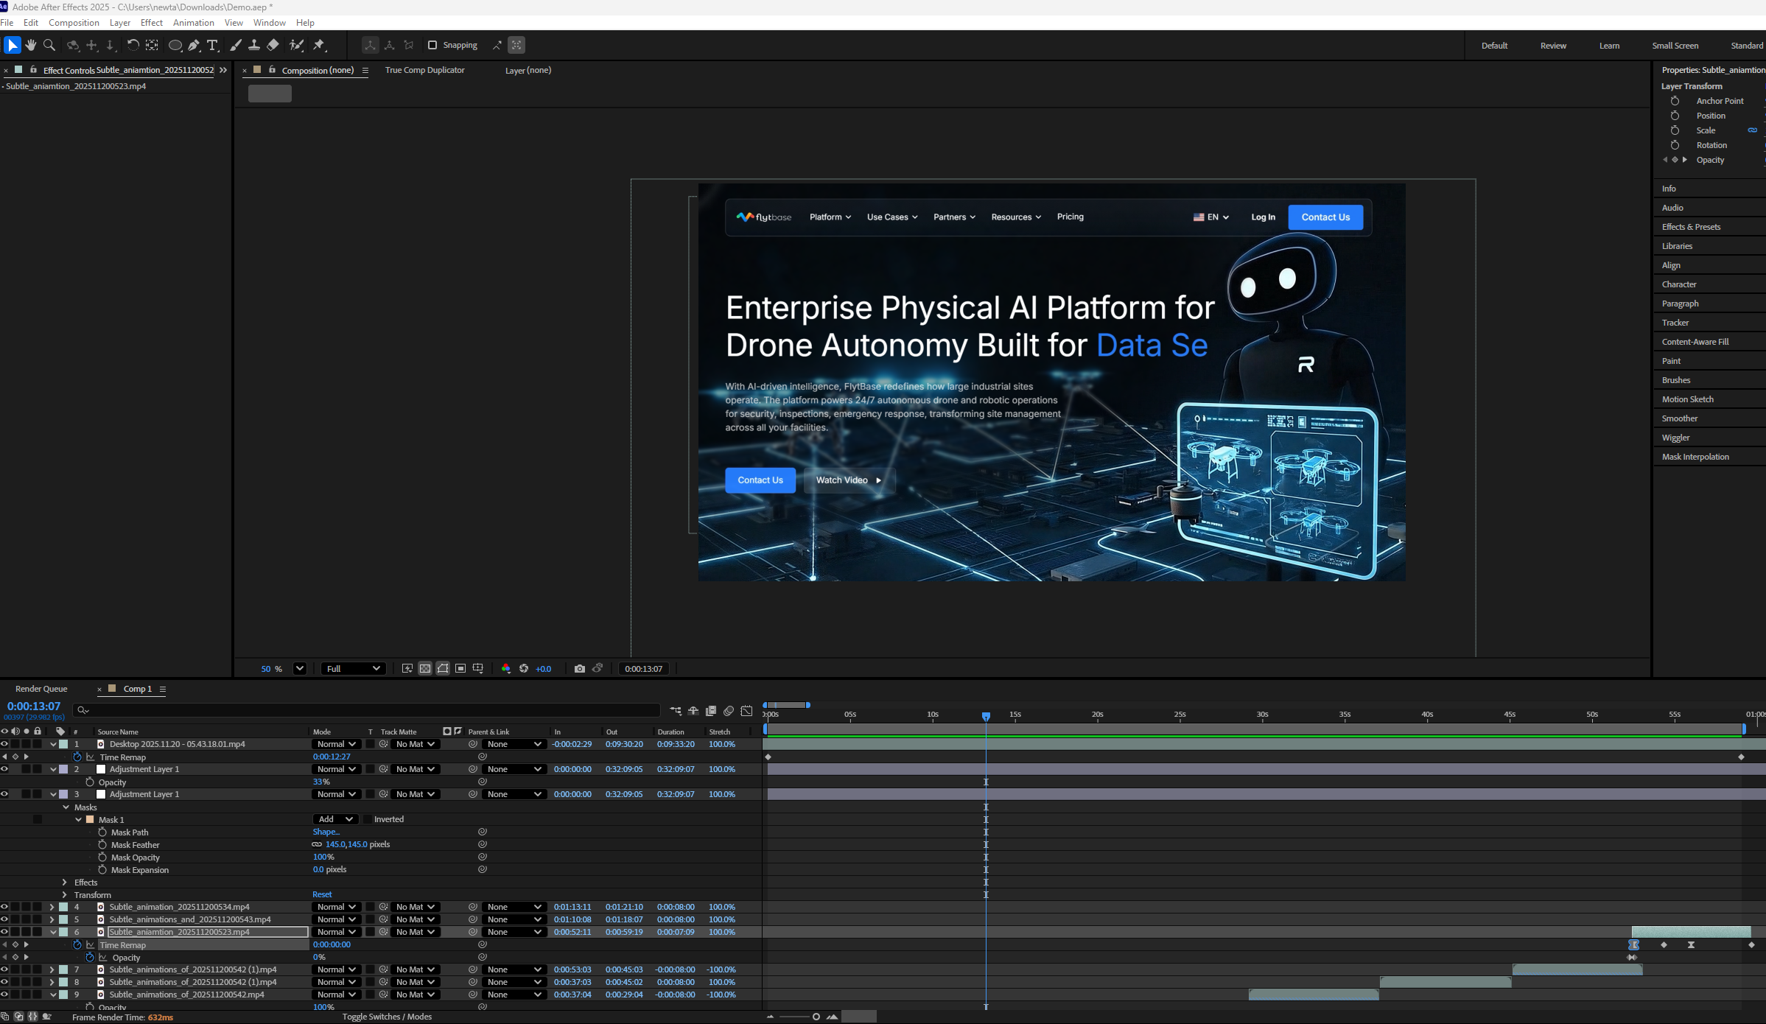This screenshot has height=1024, width=1766.
Task: Open the Mask 1 Add mode dropdown
Action: coord(336,819)
